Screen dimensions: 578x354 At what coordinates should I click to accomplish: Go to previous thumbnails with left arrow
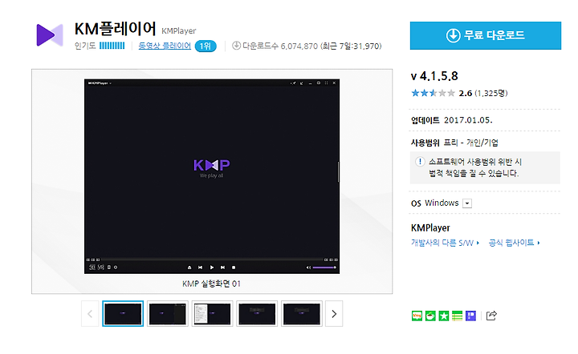(x=90, y=314)
